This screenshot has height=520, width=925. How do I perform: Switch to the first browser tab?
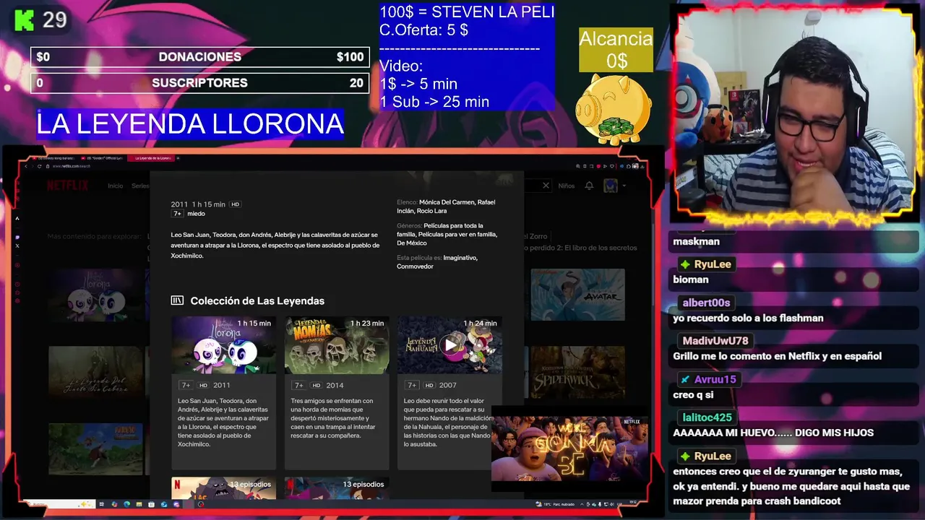53,158
